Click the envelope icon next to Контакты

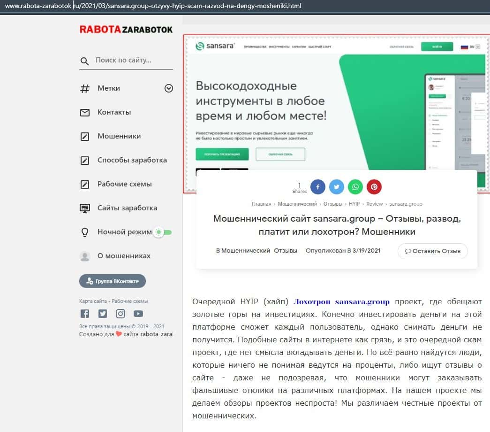[x=85, y=112]
